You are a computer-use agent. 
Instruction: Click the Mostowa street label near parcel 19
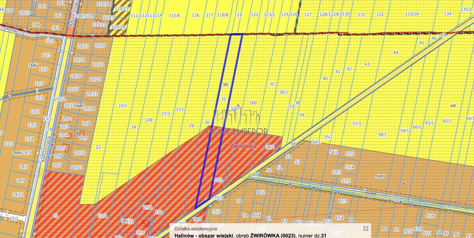click(45, 149)
